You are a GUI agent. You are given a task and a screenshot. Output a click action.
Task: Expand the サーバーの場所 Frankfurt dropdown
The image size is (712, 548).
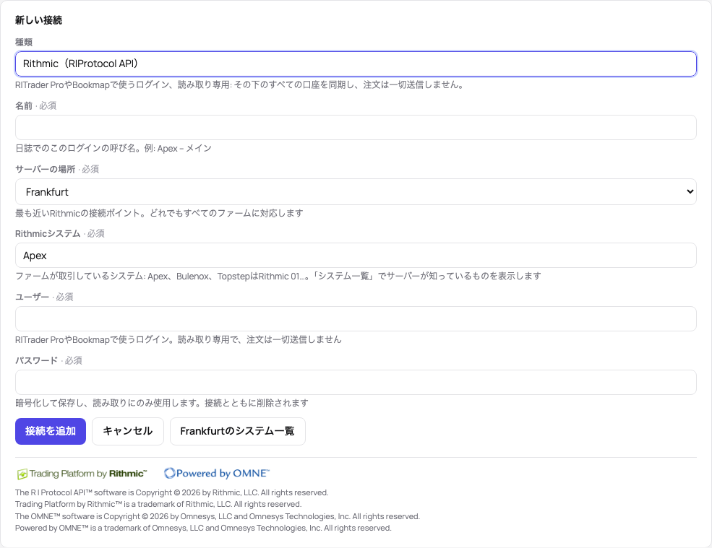(356, 192)
